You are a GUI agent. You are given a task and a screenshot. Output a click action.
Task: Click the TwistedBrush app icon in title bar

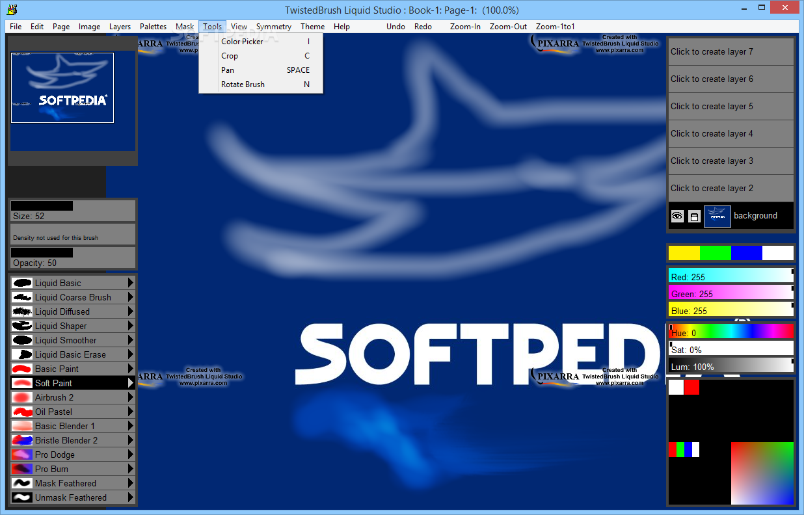[x=11, y=9]
